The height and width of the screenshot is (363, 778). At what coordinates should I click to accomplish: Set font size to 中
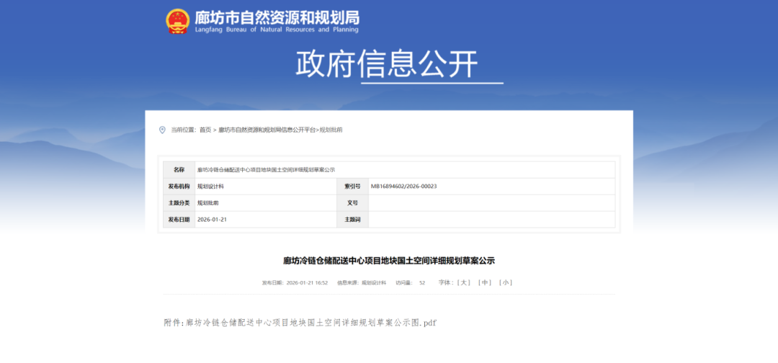(484, 282)
